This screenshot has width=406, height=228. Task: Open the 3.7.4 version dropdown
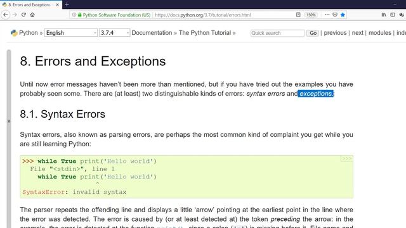coord(114,33)
